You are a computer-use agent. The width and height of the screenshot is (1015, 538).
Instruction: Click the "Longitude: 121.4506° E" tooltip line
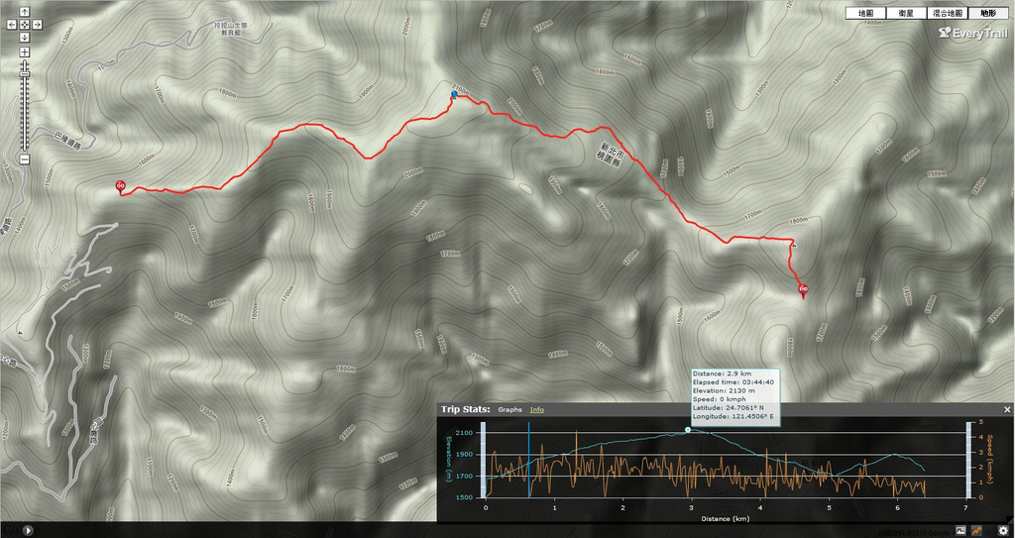coord(733,416)
